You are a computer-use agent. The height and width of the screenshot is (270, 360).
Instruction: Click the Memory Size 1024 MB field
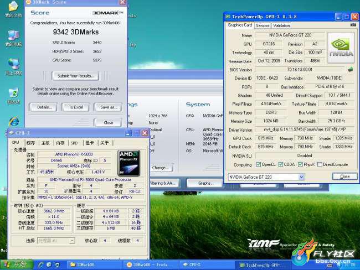(271, 121)
